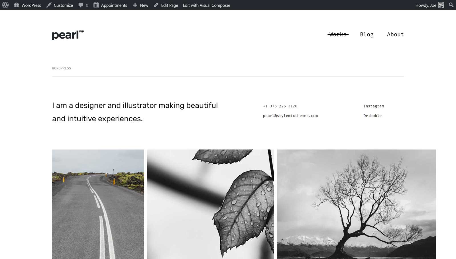This screenshot has height=259, width=456.
Task: Click the plus icon next to New
Action: (x=135, y=5)
